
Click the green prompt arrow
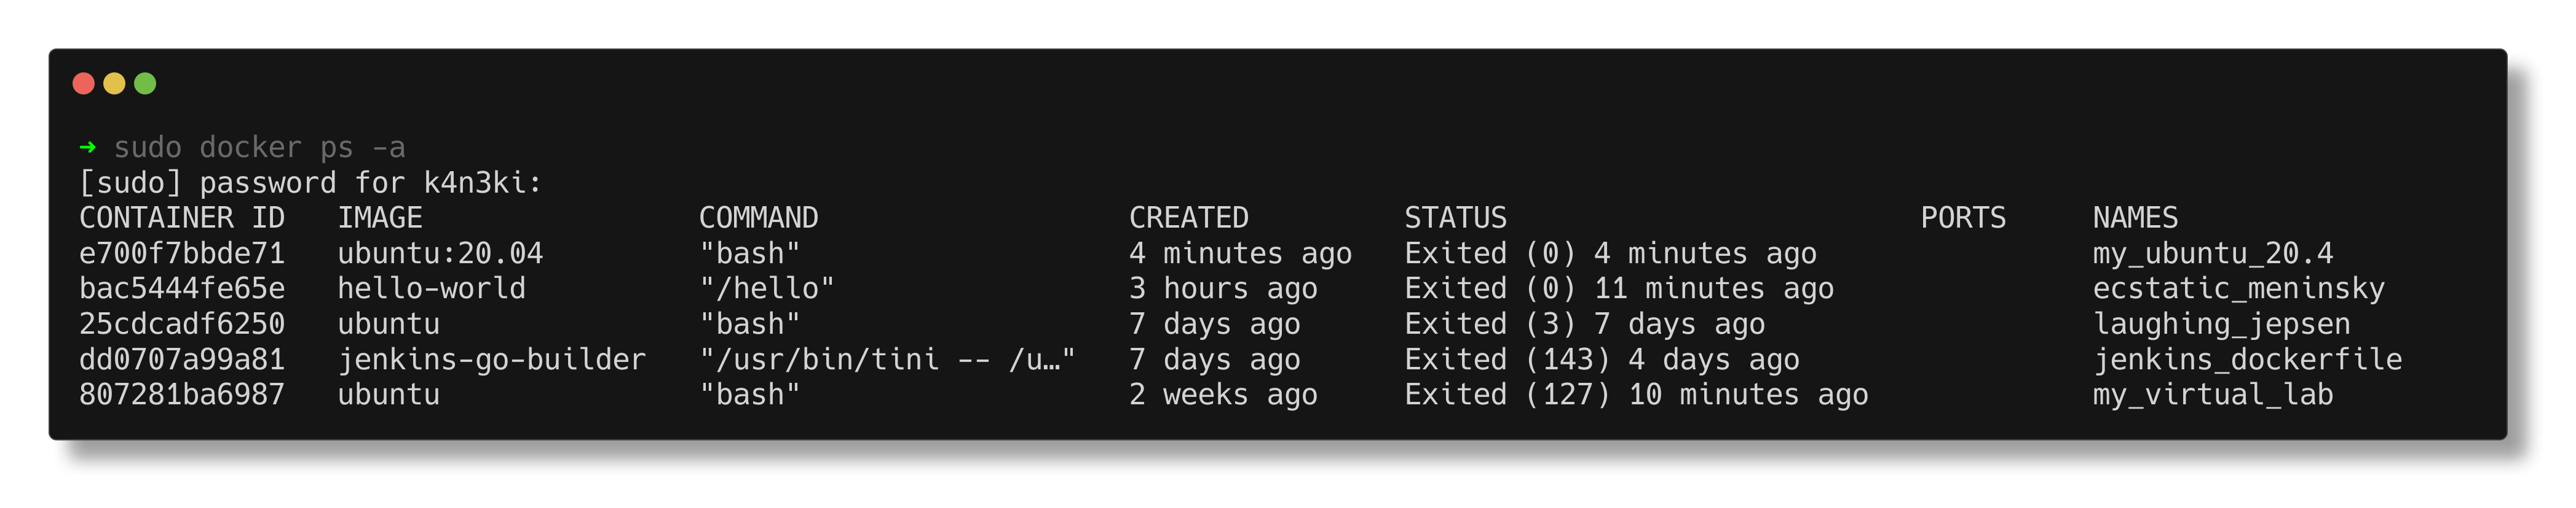pyautogui.click(x=88, y=148)
